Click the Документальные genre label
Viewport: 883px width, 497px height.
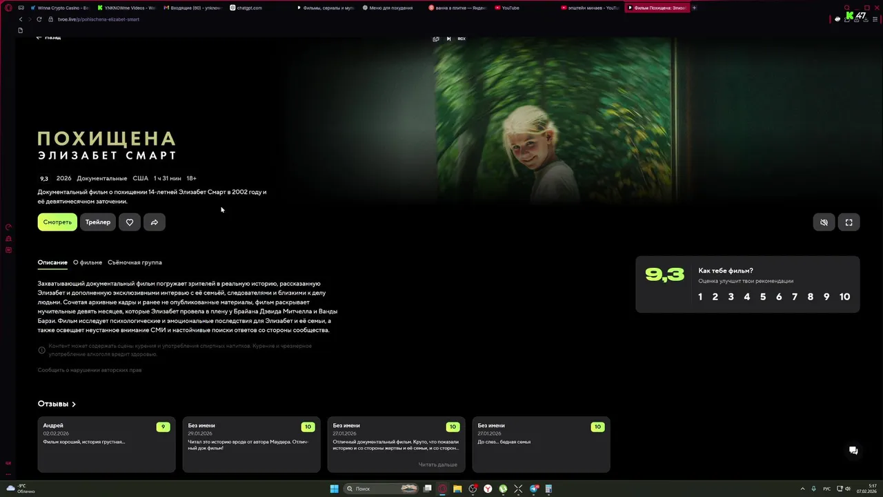point(102,178)
